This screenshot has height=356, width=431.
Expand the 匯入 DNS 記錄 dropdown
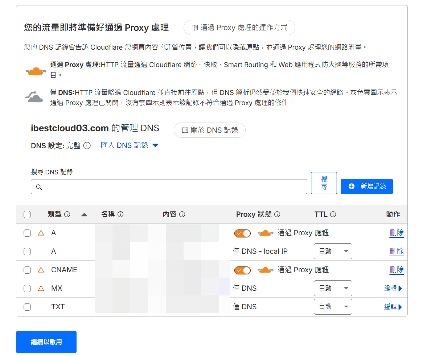pos(130,145)
